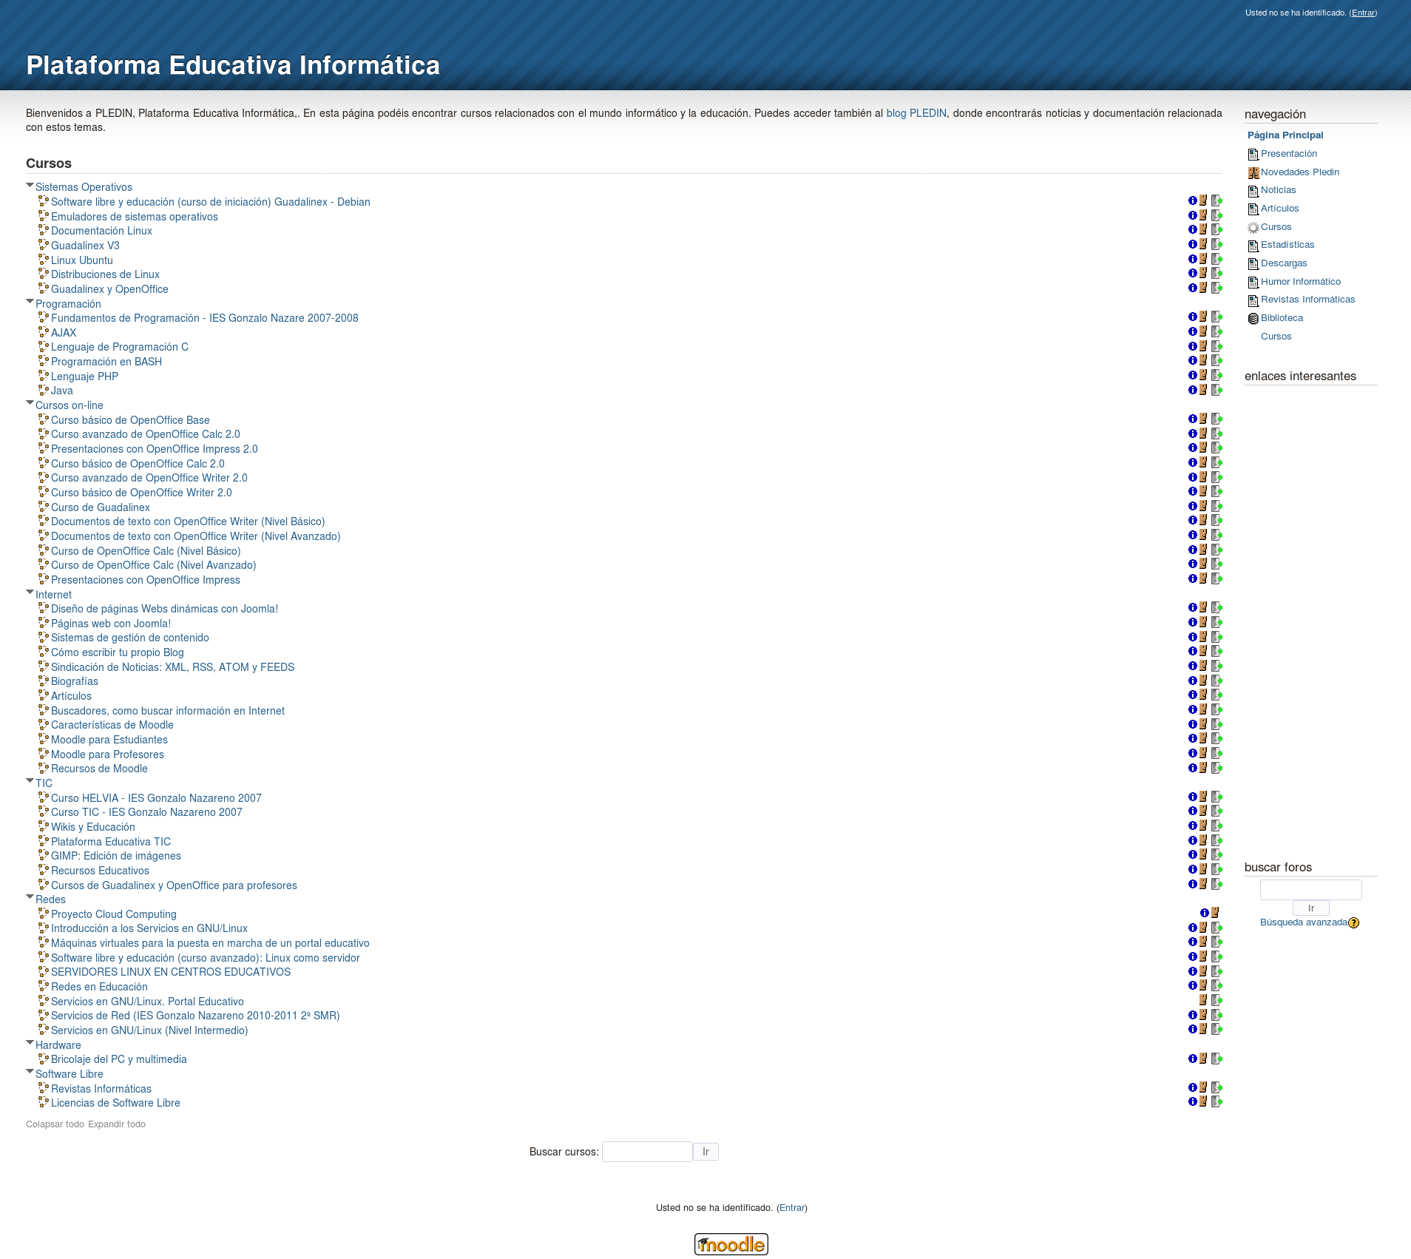The width and height of the screenshot is (1411, 1259).
Task: Click gear icon next to Cursos in navigation
Action: coord(1253,228)
